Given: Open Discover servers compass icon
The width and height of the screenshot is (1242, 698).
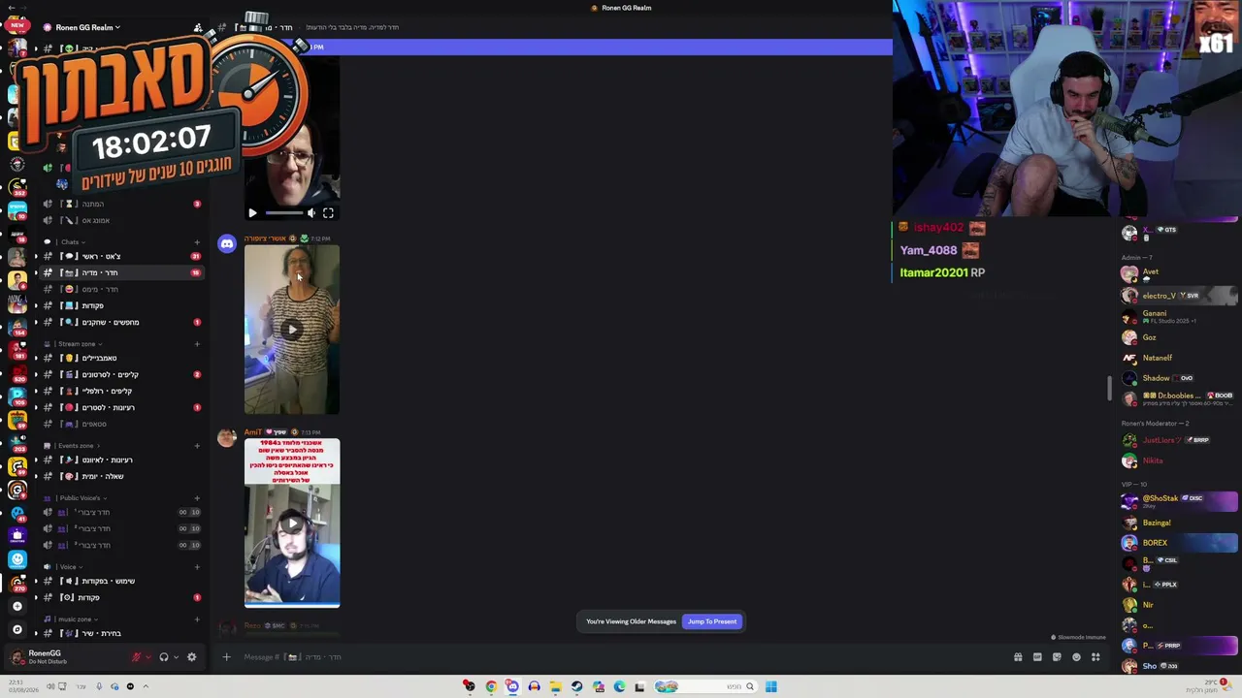Looking at the screenshot, I should click(16, 629).
